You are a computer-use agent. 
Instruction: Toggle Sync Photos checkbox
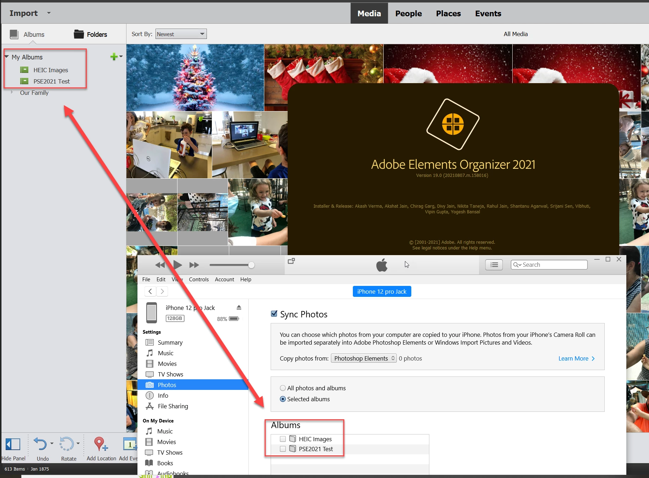[274, 313]
